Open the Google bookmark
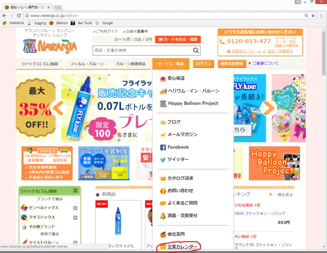 click(x=104, y=23)
